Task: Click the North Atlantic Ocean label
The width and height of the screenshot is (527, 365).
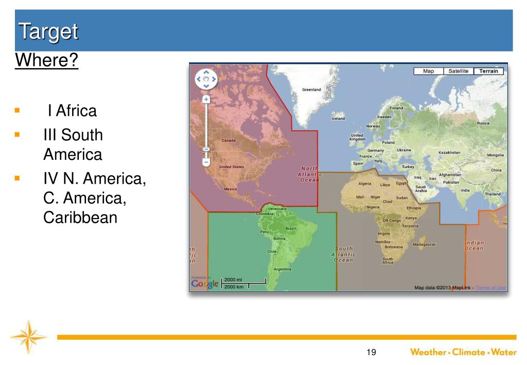Action: point(310,174)
